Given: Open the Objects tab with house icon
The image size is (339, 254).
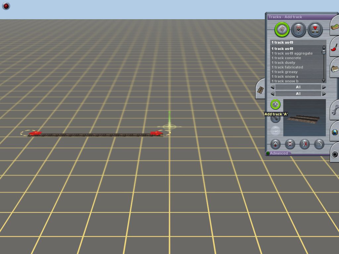Looking at the screenshot, I should tap(335, 69).
